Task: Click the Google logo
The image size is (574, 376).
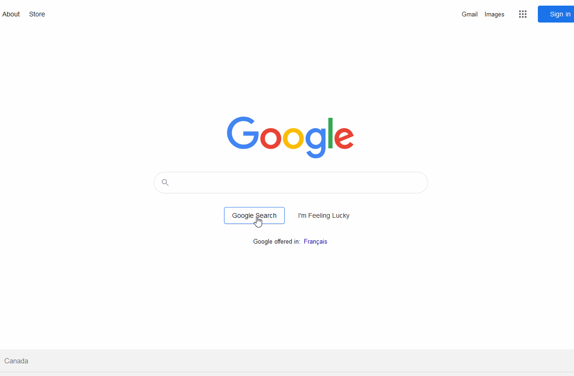Action: 290,137
